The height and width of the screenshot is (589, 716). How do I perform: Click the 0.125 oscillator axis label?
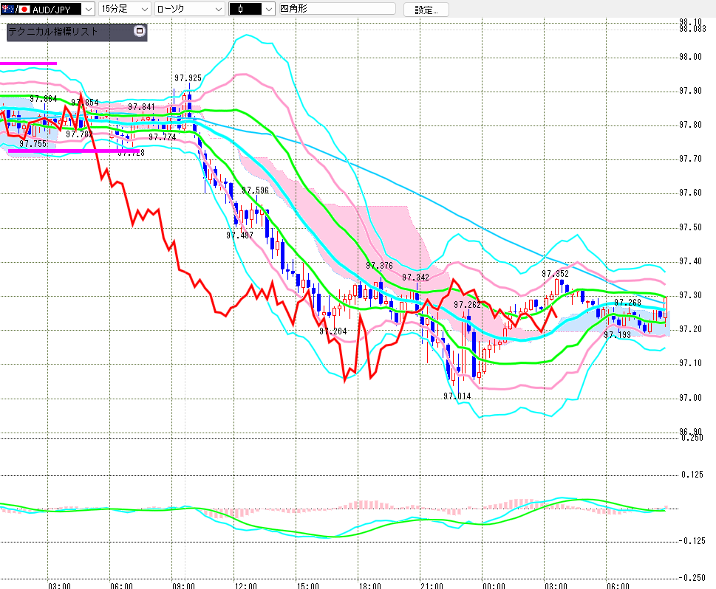click(x=693, y=474)
